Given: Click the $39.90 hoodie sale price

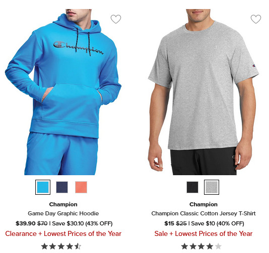Looking at the screenshot, I should click(25, 223).
